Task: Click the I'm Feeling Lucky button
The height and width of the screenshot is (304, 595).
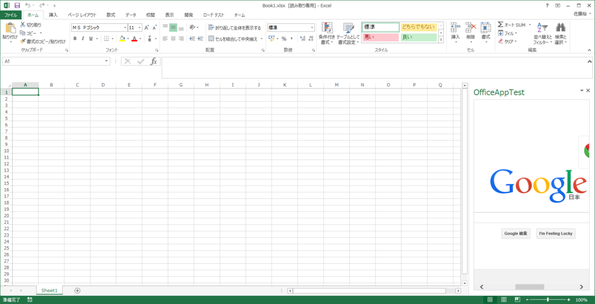Action: [556, 234]
